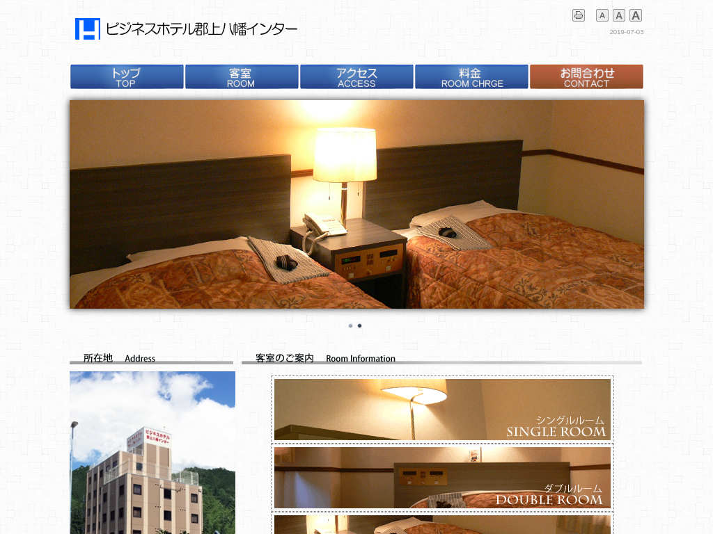Set the smallest font size A
The width and height of the screenshot is (713, 534).
coord(602,15)
